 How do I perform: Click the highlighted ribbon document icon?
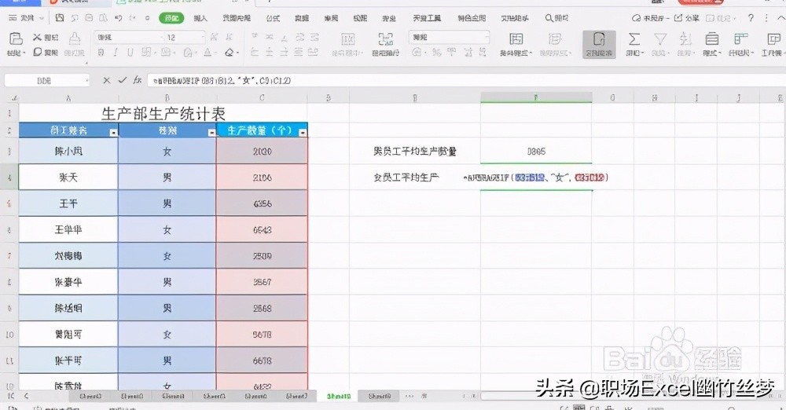(x=598, y=44)
